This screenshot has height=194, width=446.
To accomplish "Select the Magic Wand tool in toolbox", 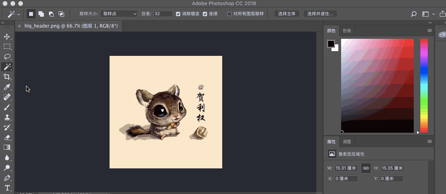I will (x=7, y=67).
